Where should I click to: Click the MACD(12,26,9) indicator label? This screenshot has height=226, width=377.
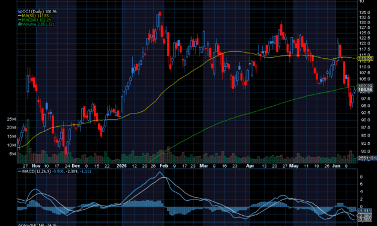(36, 171)
